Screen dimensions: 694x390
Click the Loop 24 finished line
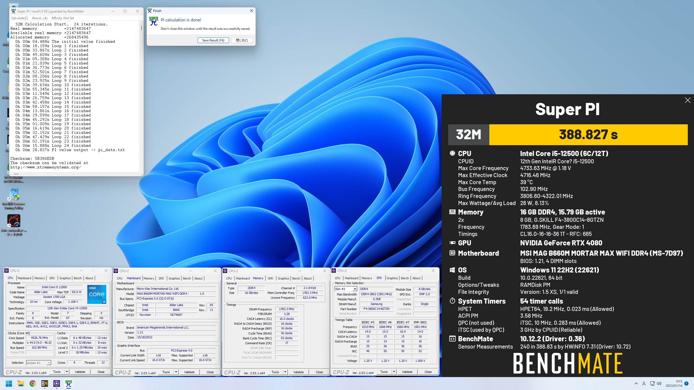point(53,145)
